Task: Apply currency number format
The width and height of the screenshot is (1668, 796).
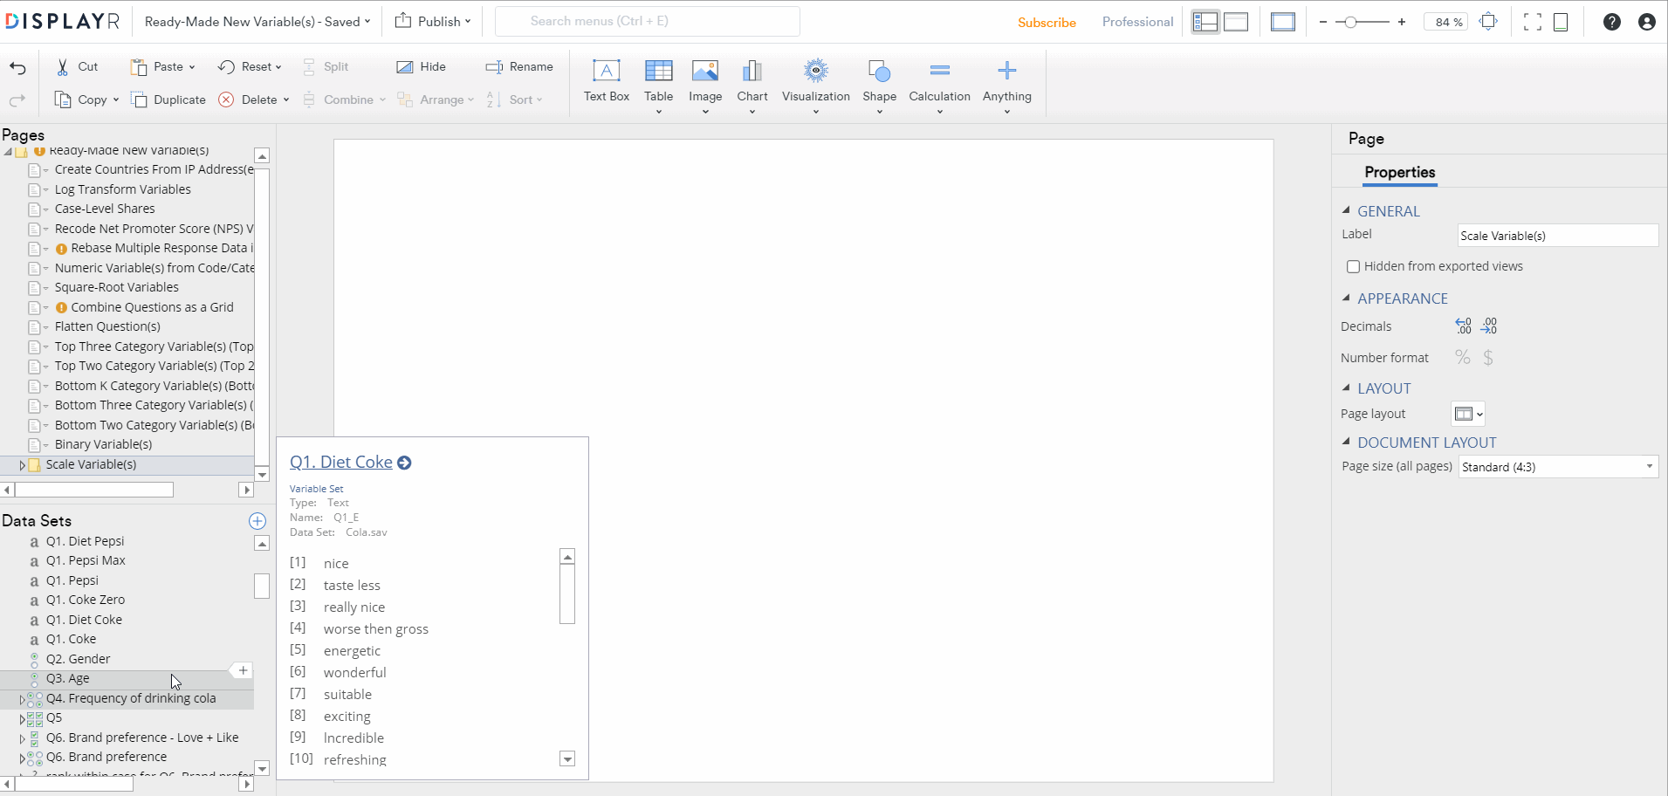Action: [1488, 357]
